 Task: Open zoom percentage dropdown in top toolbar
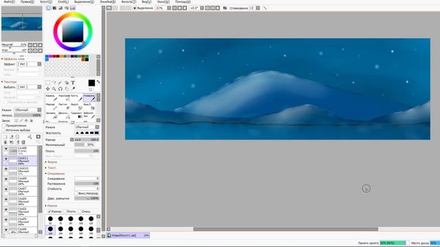click(x=169, y=8)
